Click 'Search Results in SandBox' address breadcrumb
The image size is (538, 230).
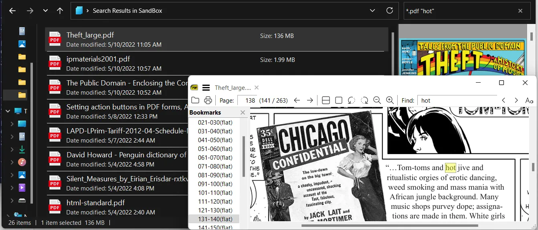pyautogui.click(x=127, y=11)
